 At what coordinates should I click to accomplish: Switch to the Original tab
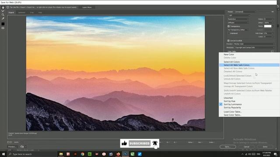[11, 13]
